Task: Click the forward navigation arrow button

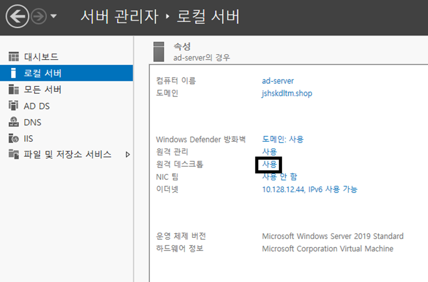Action: (x=39, y=17)
